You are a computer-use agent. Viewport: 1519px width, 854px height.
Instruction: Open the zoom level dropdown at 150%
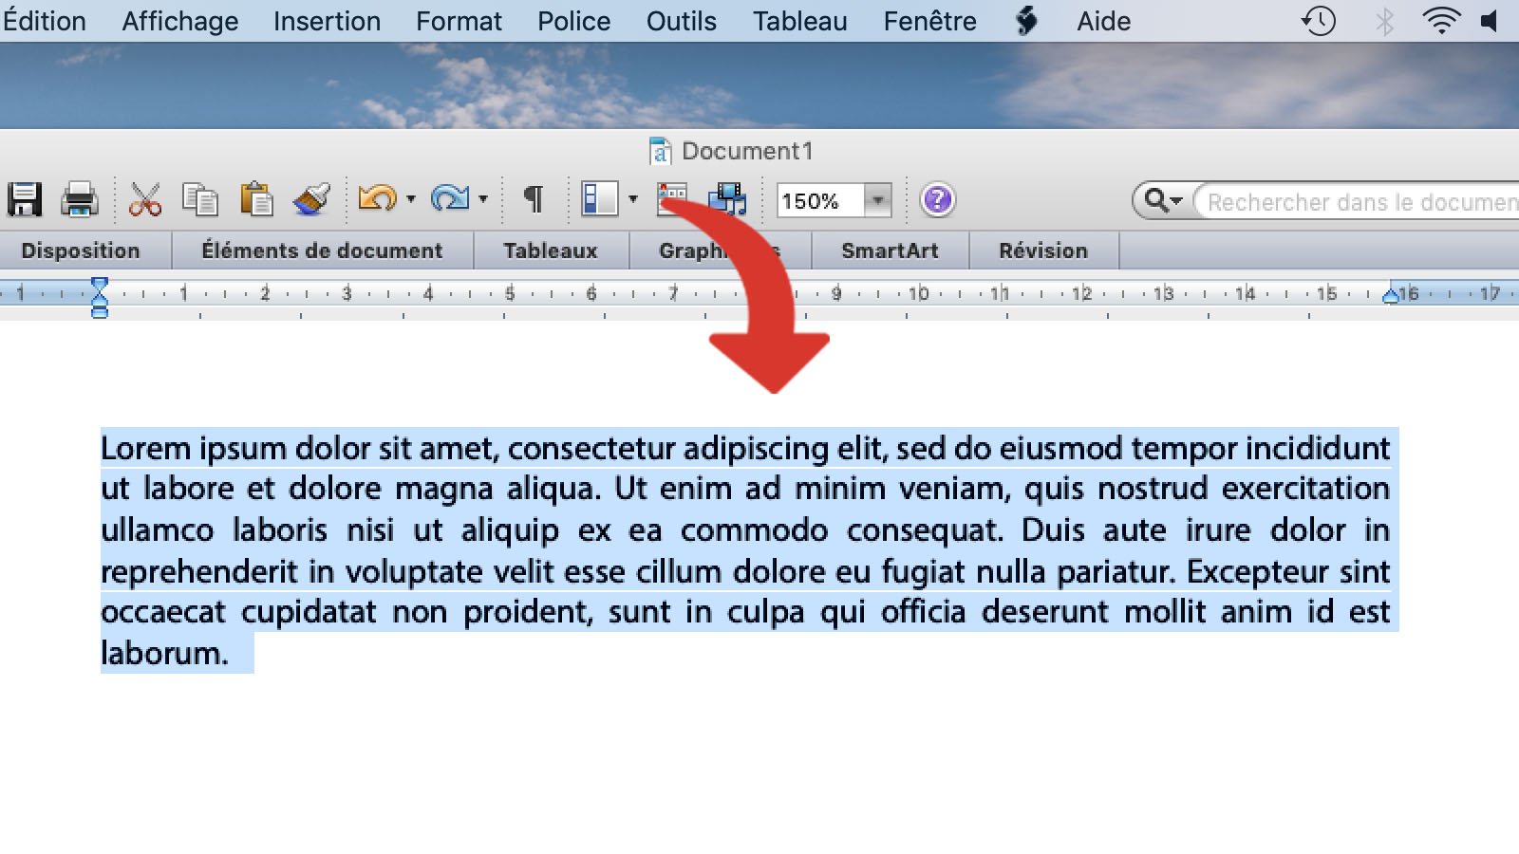(x=875, y=200)
